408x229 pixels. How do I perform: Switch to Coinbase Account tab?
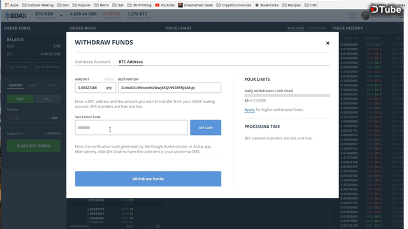(x=92, y=62)
